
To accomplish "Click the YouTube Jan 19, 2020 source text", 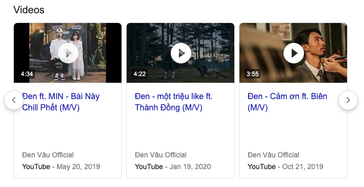I will (173, 167).
